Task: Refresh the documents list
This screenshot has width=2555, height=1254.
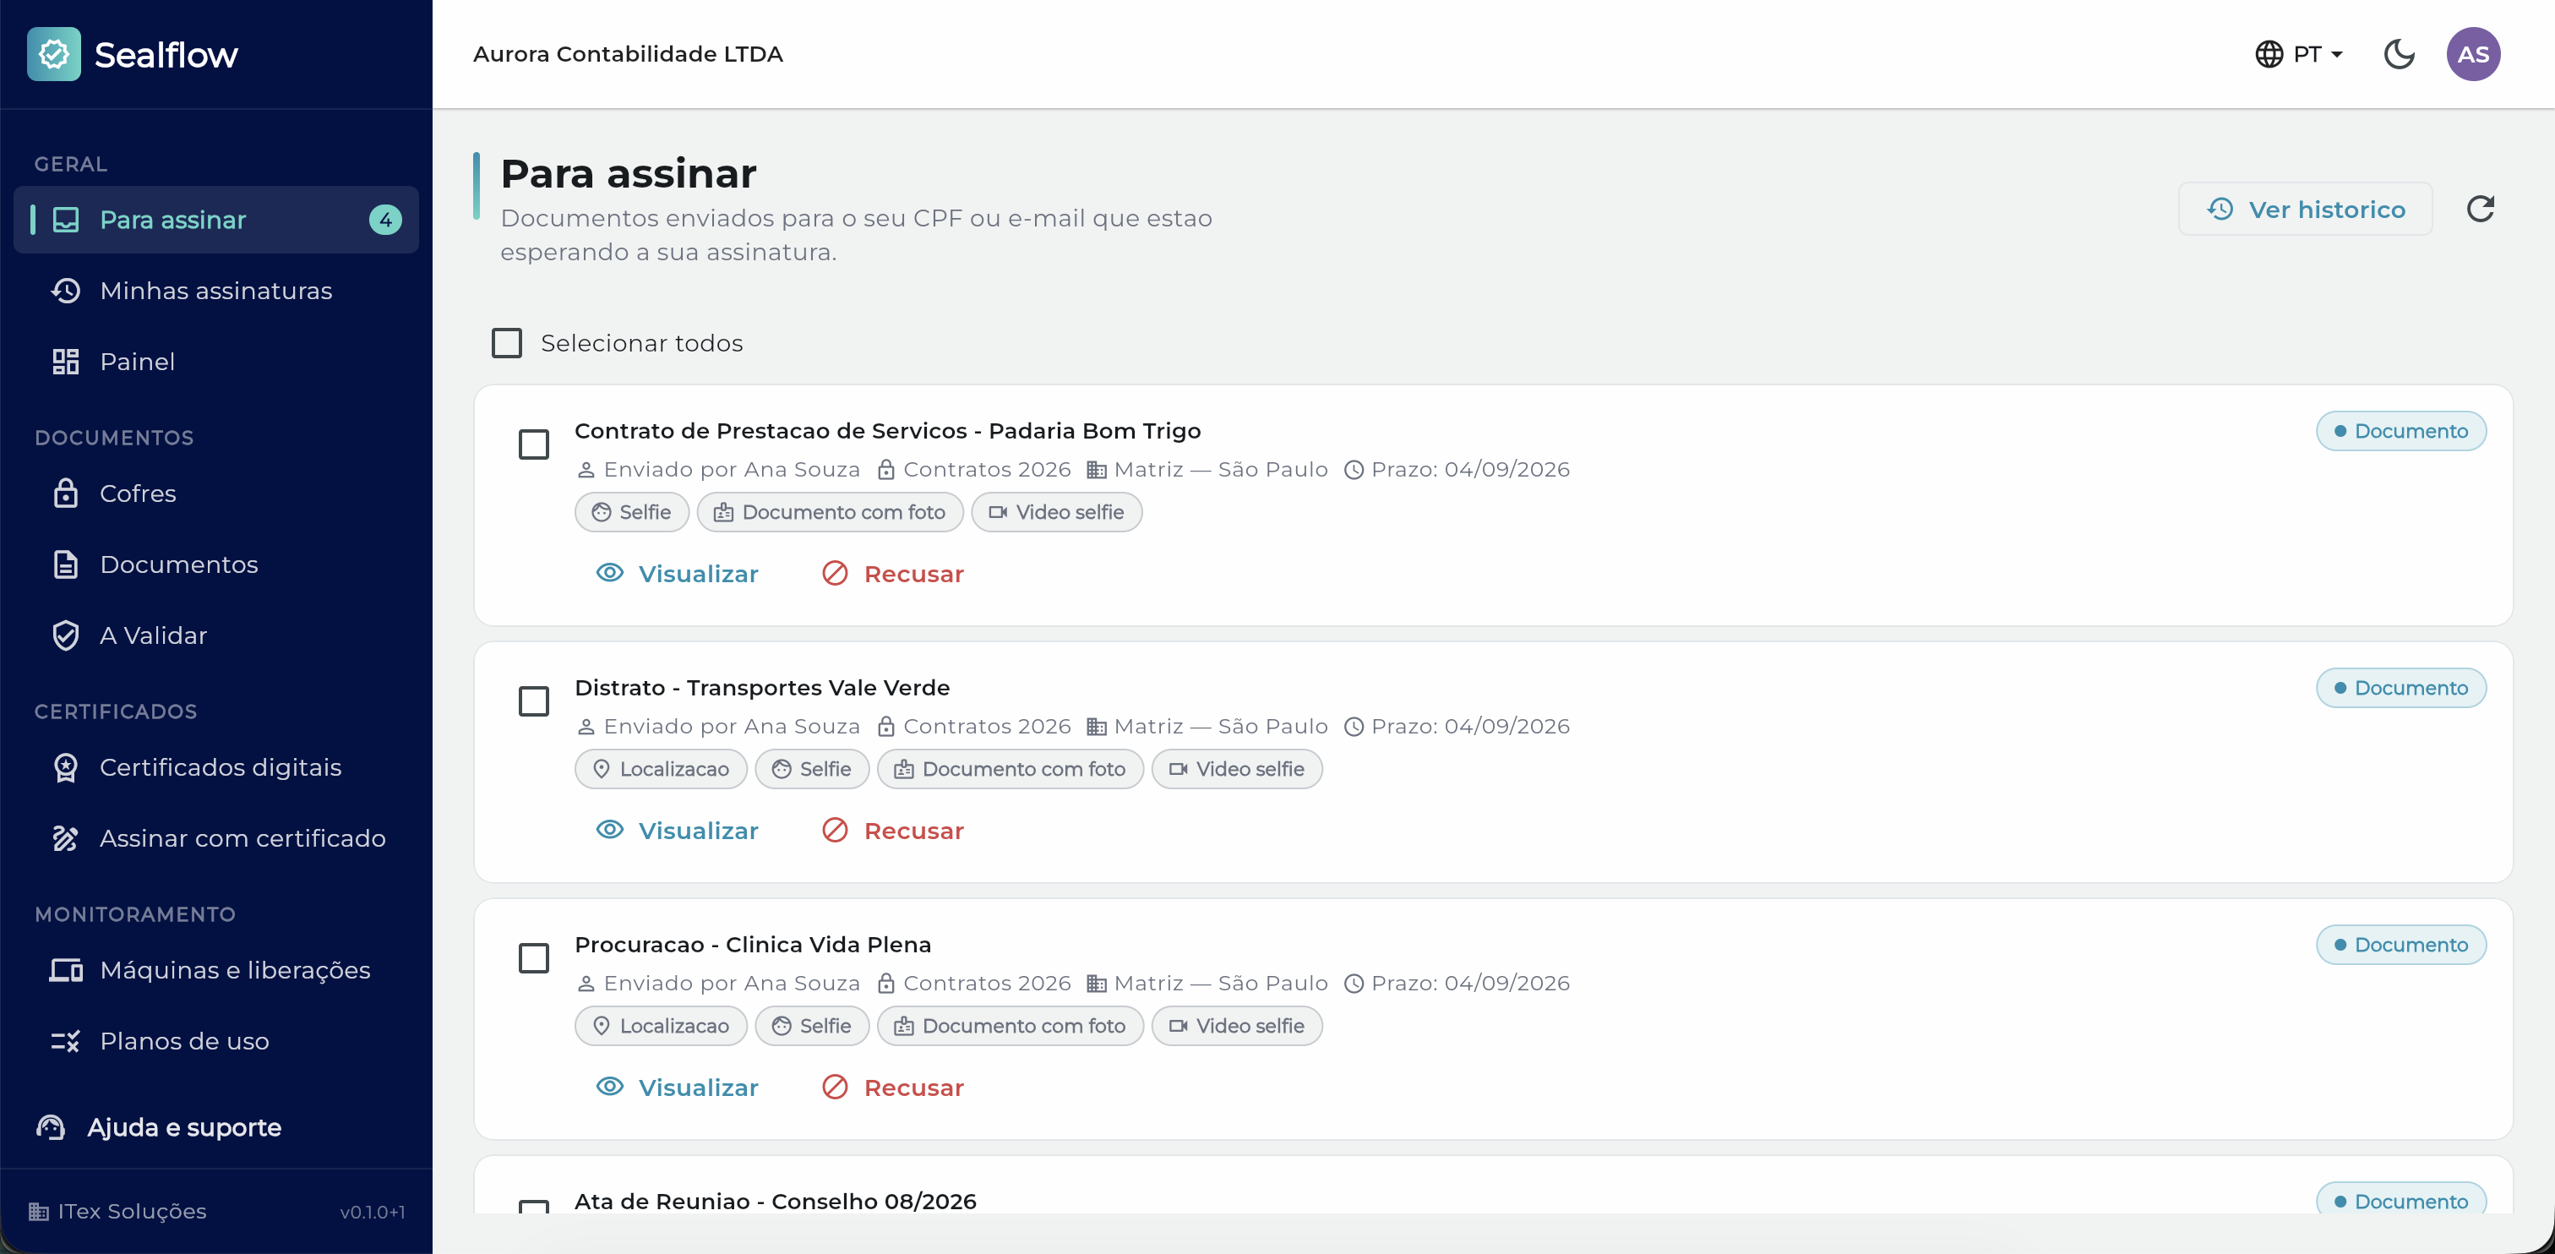Action: tap(2480, 210)
